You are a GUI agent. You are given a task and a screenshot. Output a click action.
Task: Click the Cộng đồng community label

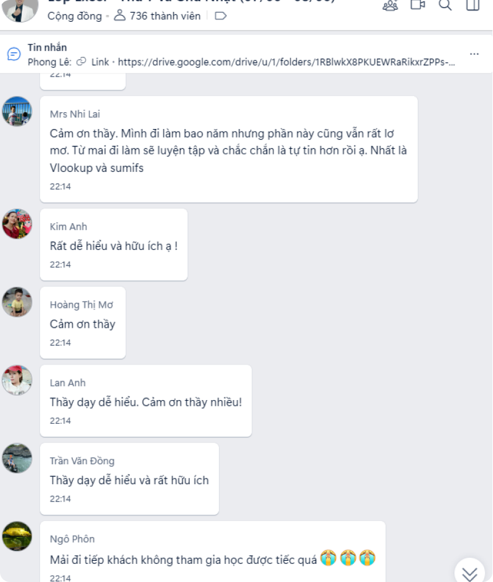click(x=75, y=16)
